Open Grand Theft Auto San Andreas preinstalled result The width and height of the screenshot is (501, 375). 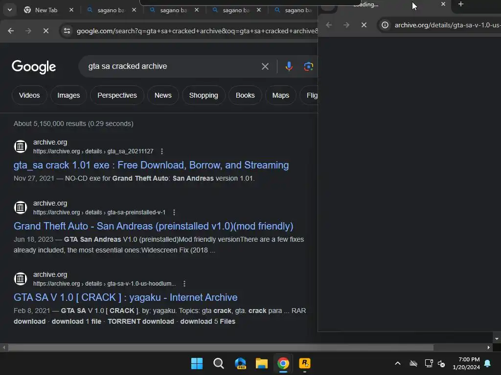tap(153, 226)
